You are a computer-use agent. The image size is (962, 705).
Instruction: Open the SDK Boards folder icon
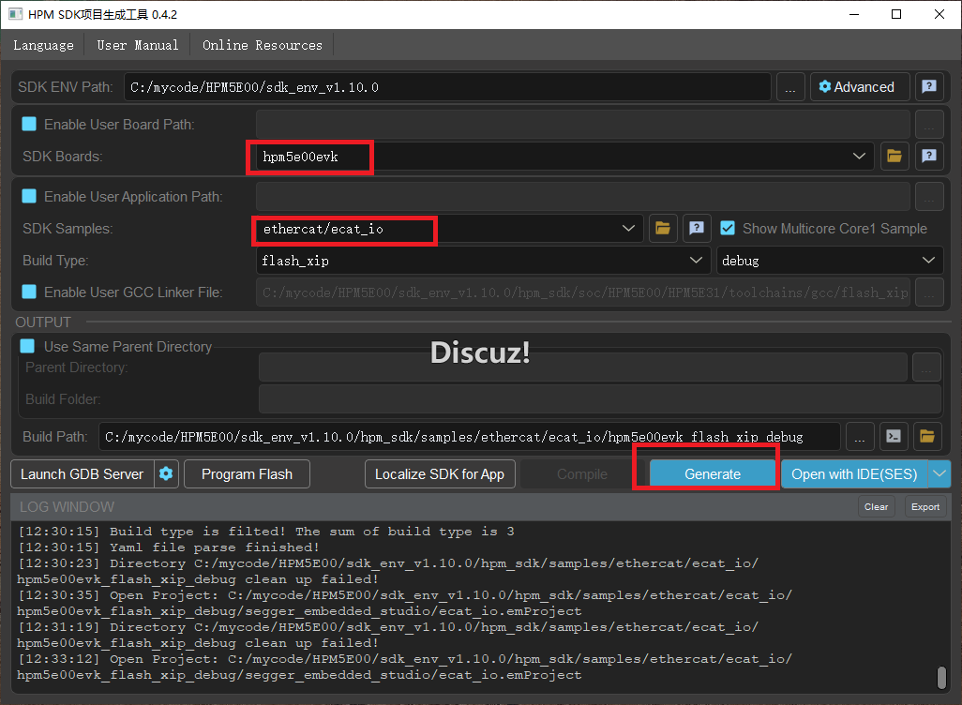pos(894,157)
